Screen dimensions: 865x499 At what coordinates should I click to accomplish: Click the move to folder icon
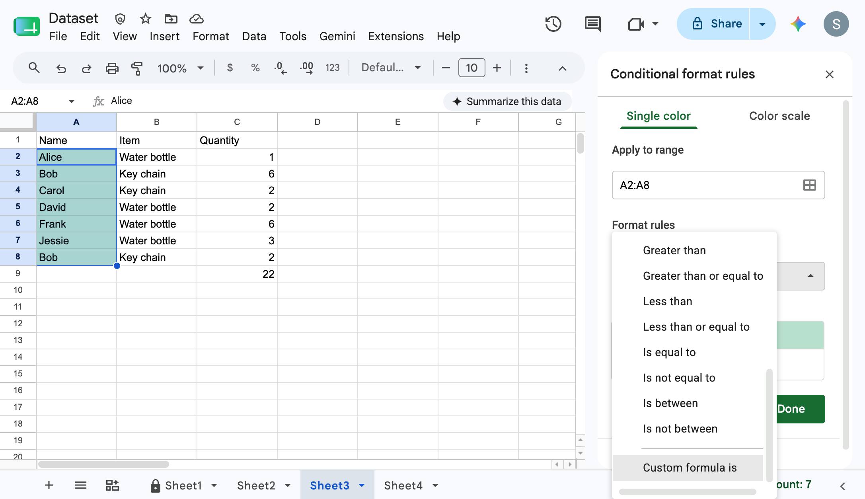point(171,19)
